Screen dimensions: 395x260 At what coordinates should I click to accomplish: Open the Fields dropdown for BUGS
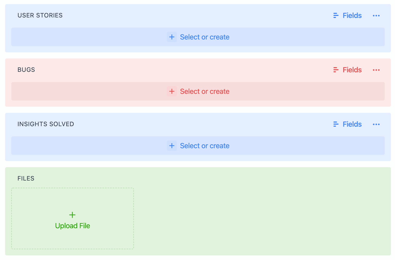[352, 70]
